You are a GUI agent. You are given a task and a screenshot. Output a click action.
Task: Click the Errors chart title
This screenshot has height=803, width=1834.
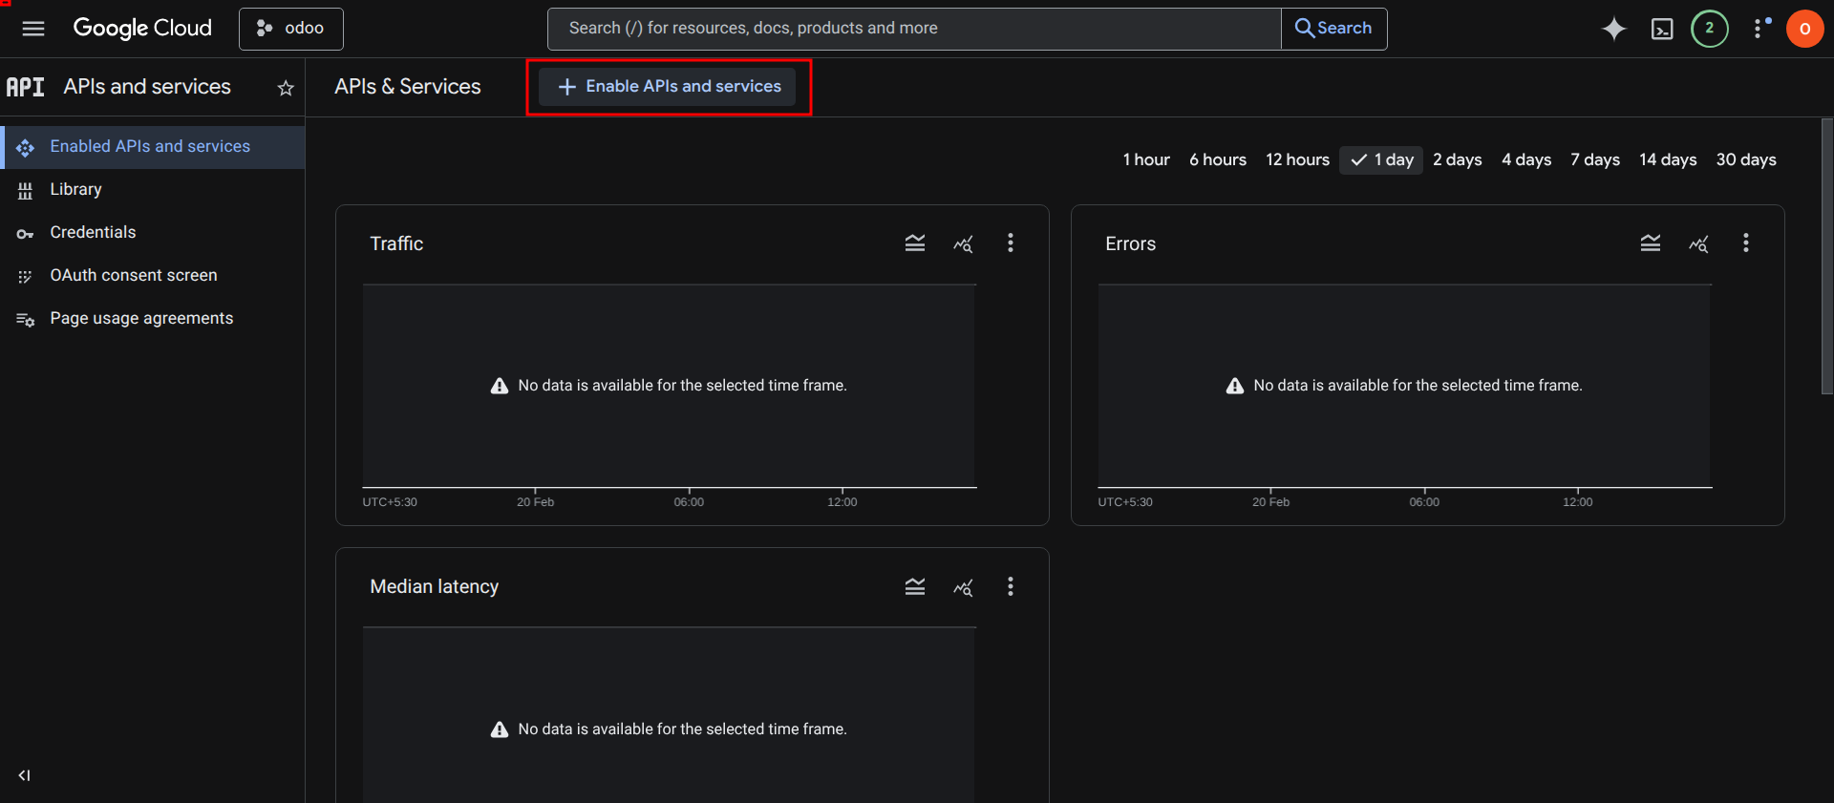coord(1130,243)
